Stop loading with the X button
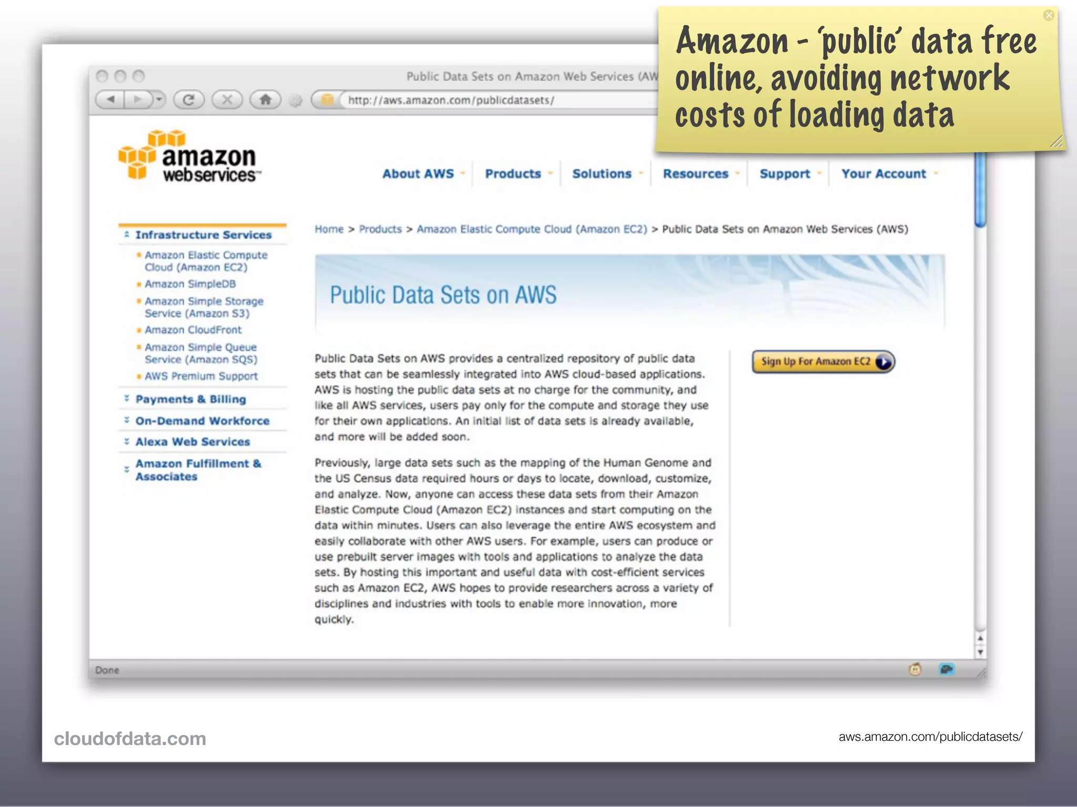The width and height of the screenshot is (1077, 807). pyautogui.click(x=227, y=99)
